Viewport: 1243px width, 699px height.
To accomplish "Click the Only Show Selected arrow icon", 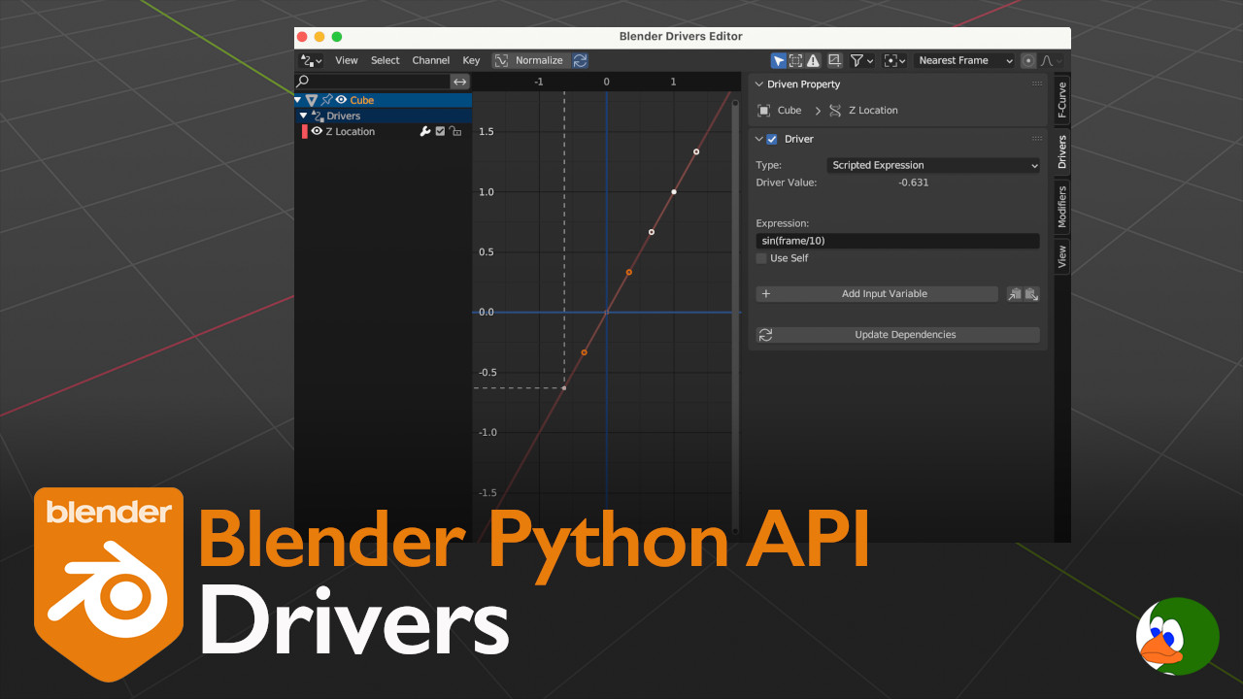I will pos(778,60).
